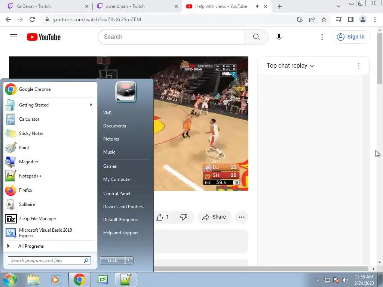Open Devices and Printers
This screenshot has height=287, width=383.
(x=123, y=207)
